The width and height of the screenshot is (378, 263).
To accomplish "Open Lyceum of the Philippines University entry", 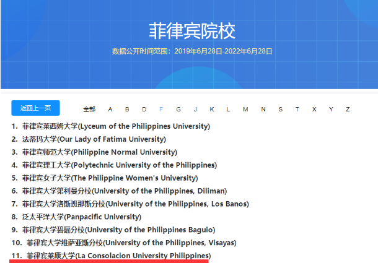I will pyautogui.click(x=116, y=126).
